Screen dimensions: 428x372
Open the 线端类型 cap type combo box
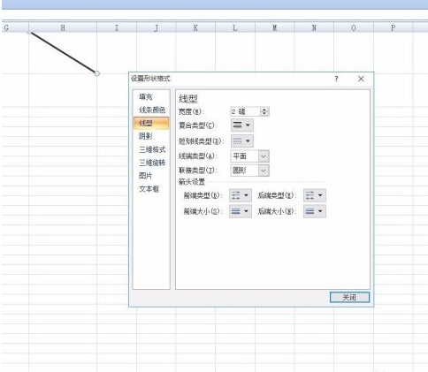point(249,156)
